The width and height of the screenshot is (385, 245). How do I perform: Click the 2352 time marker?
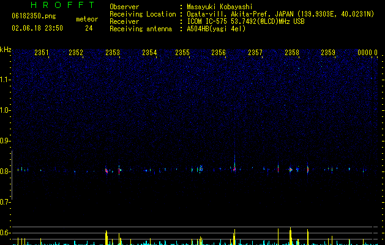(x=76, y=53)
